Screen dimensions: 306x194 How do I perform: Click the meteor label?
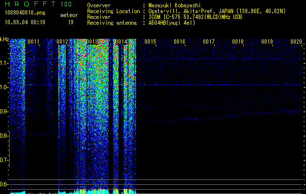(69, 15)
